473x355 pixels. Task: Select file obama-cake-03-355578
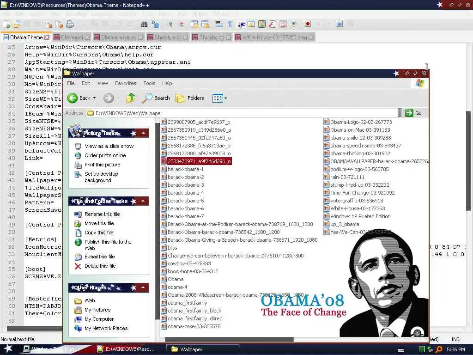[194, 326]
